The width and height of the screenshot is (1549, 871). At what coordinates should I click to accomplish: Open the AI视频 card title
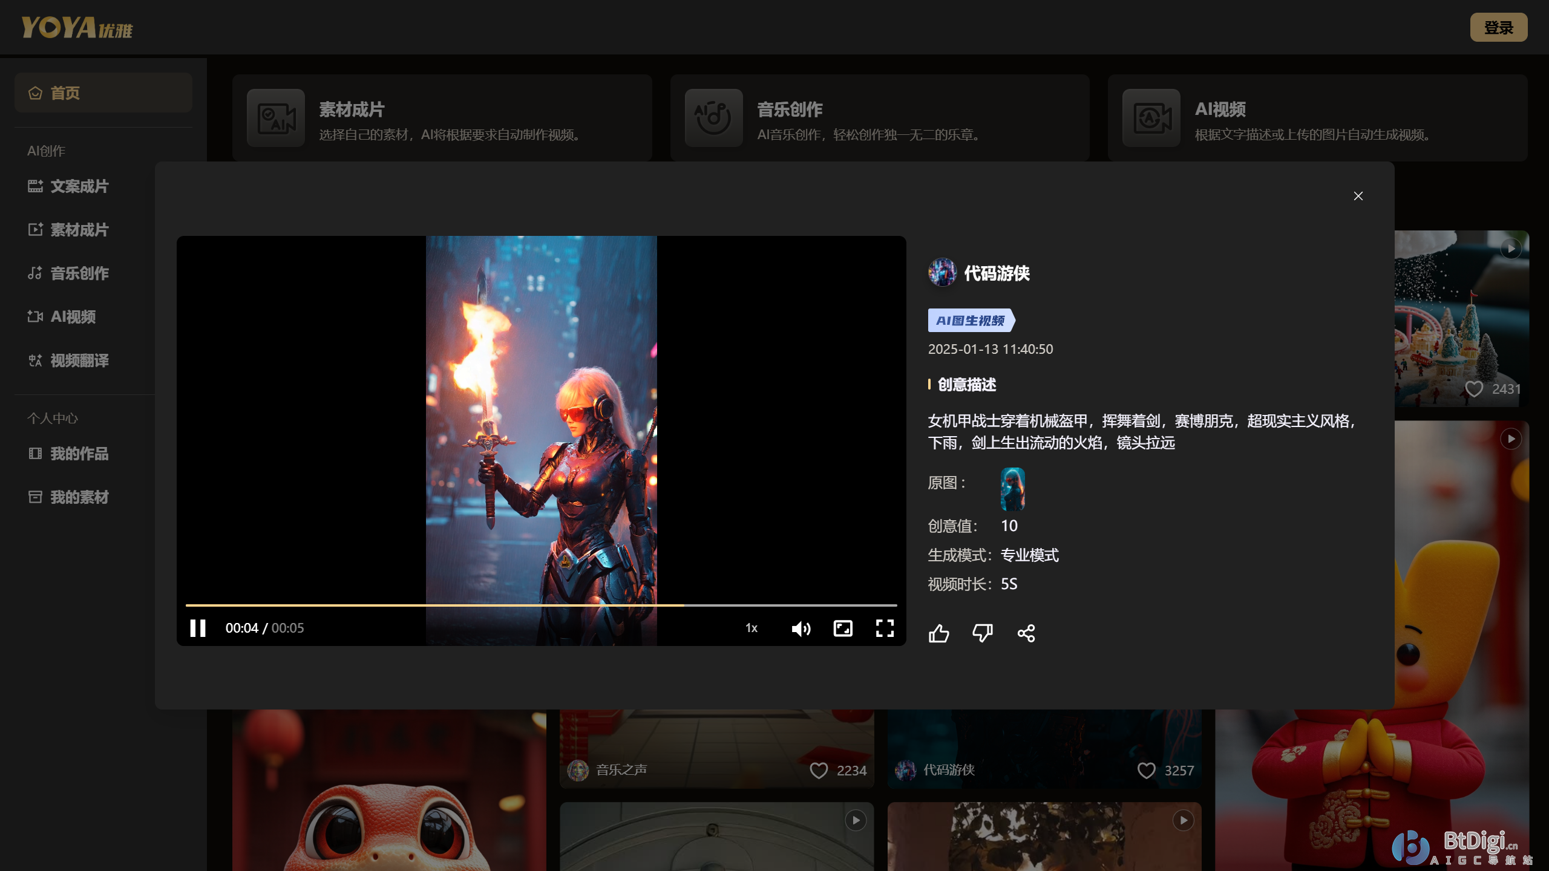click(1220, 109)
